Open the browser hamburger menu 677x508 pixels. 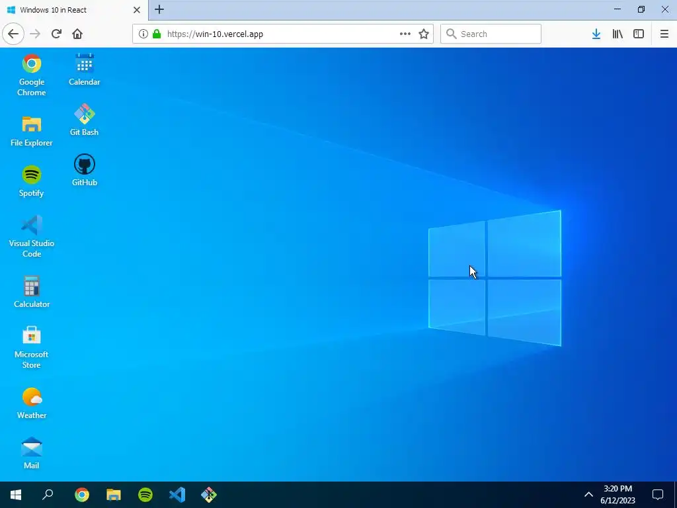pos(664,34)
